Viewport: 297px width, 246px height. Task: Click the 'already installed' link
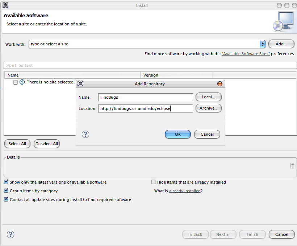tap(185, 191)
